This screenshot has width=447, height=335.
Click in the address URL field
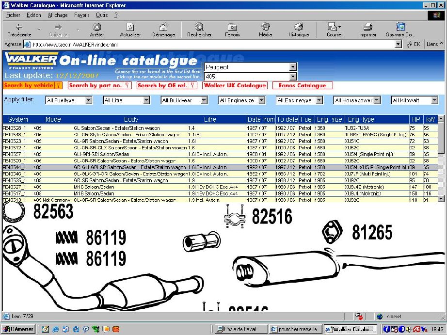click(x=212, y=44)
